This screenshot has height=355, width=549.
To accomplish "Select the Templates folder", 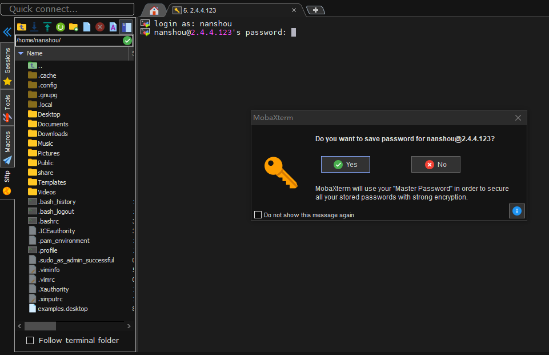I will (x=47, y=182).
